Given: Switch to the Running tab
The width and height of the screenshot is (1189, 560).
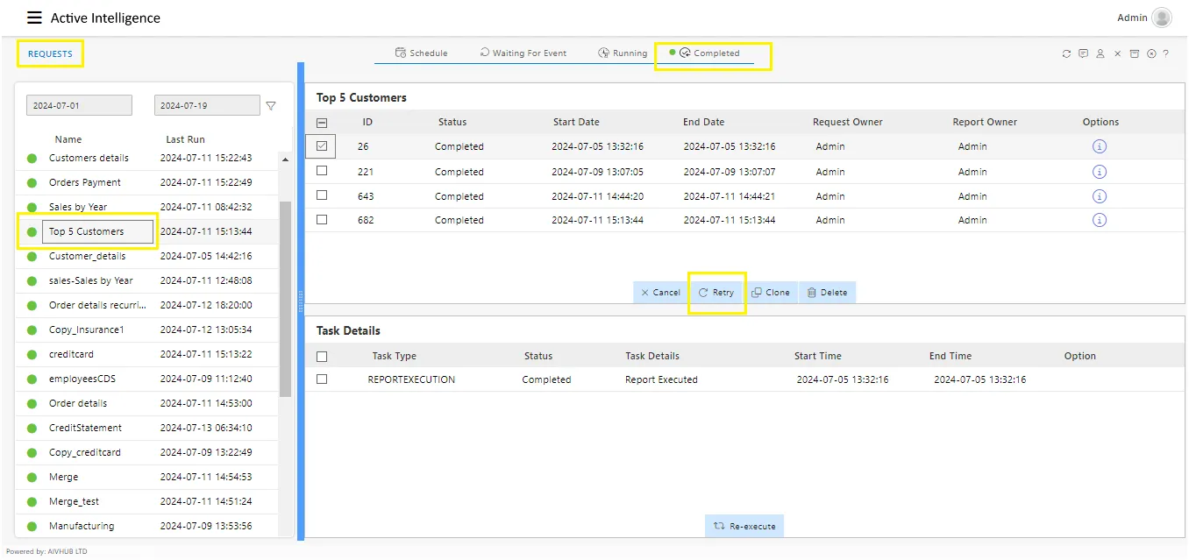Looking at the screenshot, I should click(623, 53).
